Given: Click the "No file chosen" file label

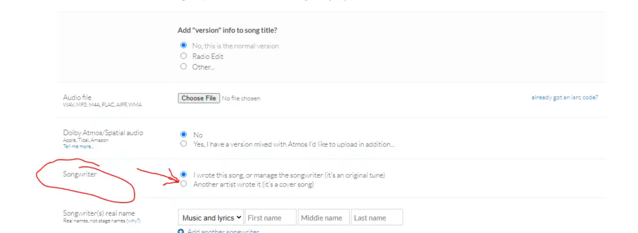Looking at the screenshot, I should coord(241,98).
